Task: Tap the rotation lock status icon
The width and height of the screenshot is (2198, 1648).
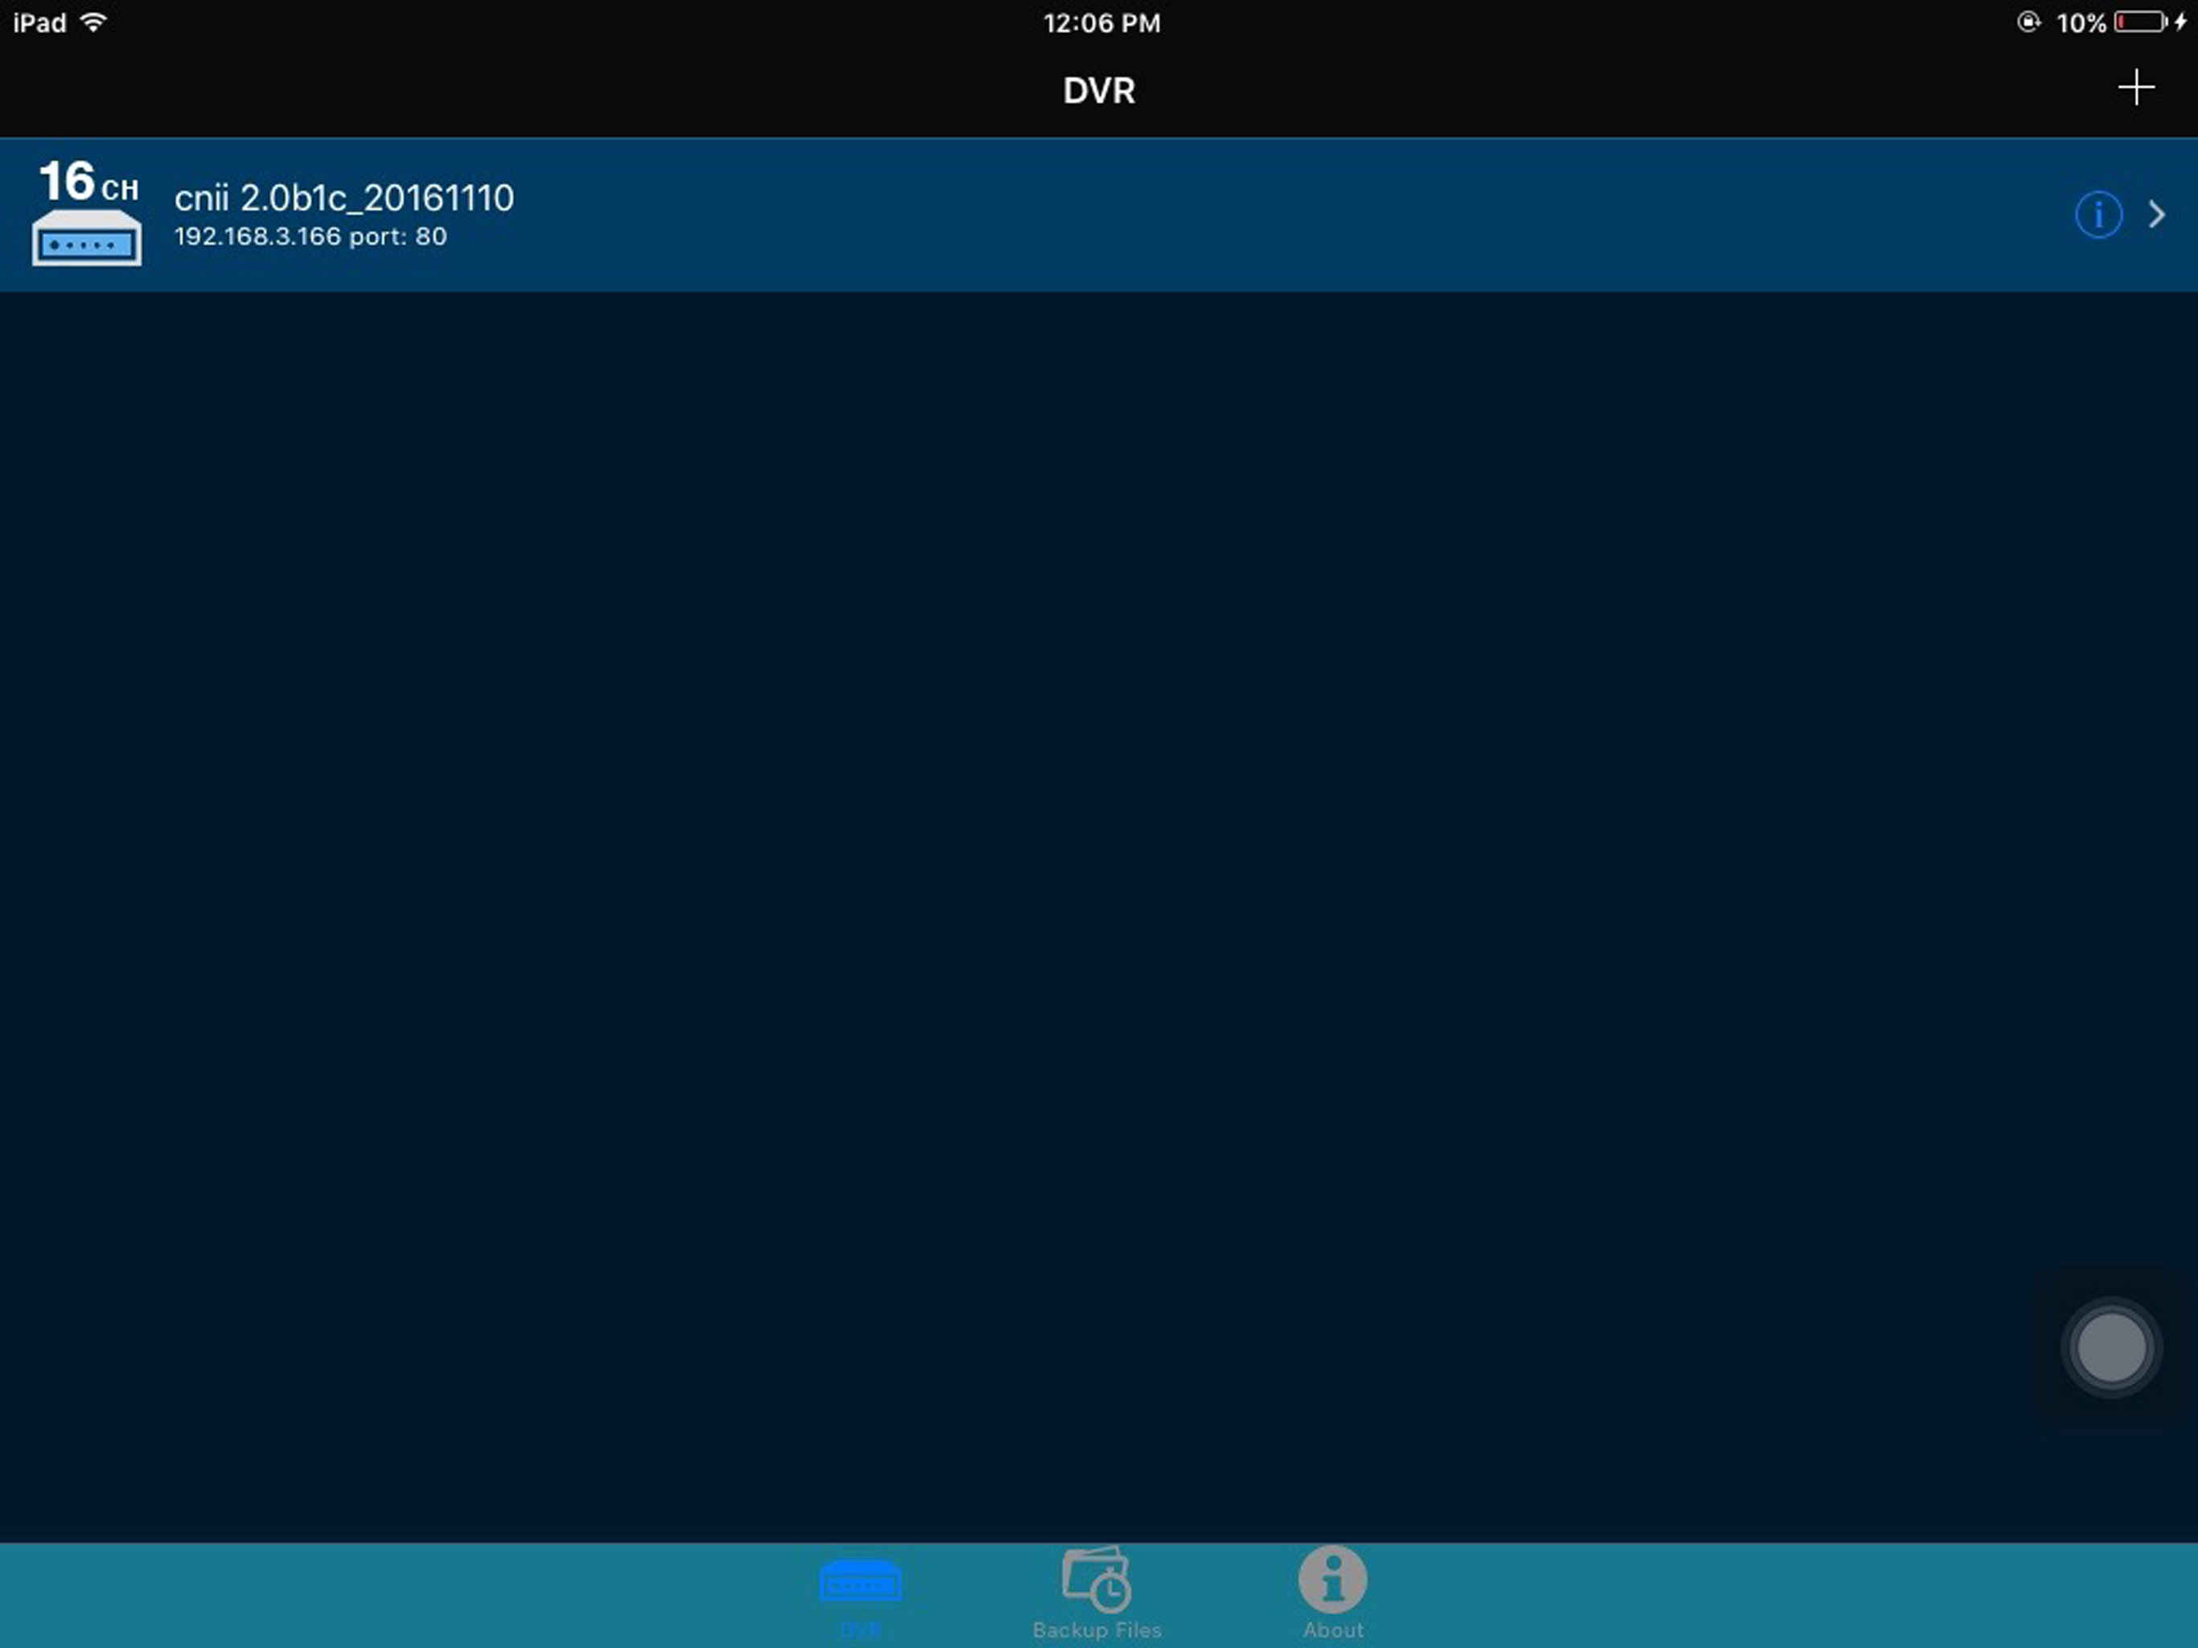Action: click(2027, 22)
